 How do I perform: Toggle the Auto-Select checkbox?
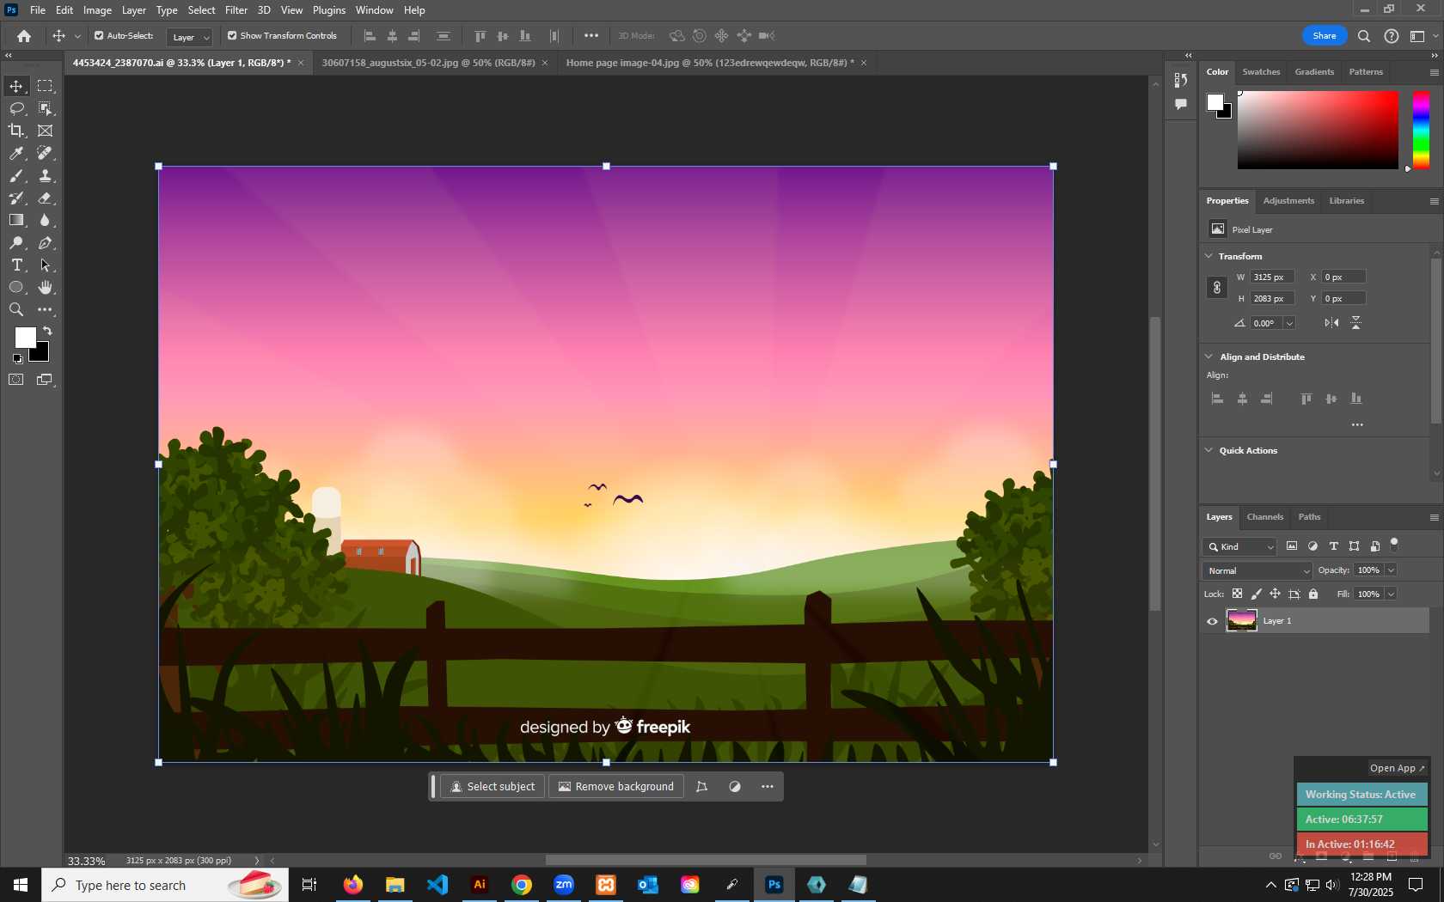coord(99,36)
